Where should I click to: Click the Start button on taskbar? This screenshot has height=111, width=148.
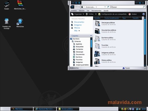pos(5,109)
